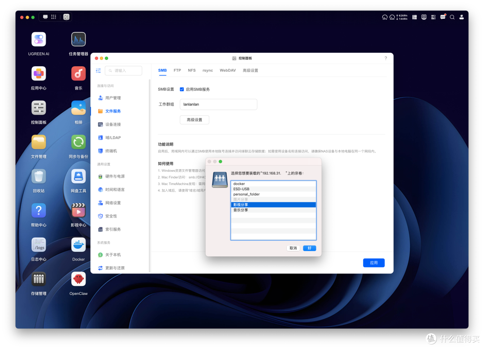
Task: Launch 影视中心 desktop icon
Action: (78, 211)
